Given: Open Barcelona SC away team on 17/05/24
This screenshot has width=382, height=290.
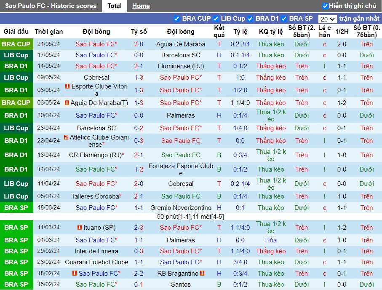Looking at the screenshot, I should click(181, 55).
